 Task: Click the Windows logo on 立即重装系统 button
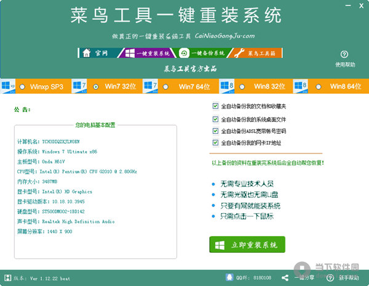tap(220, 245)
